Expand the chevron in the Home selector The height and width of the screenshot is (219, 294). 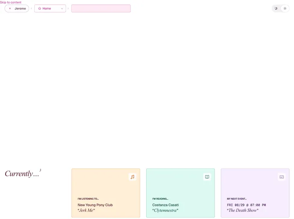[62, 9]
